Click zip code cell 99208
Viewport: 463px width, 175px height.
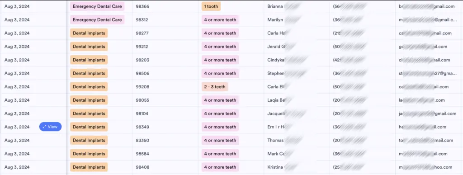[165, 87]
